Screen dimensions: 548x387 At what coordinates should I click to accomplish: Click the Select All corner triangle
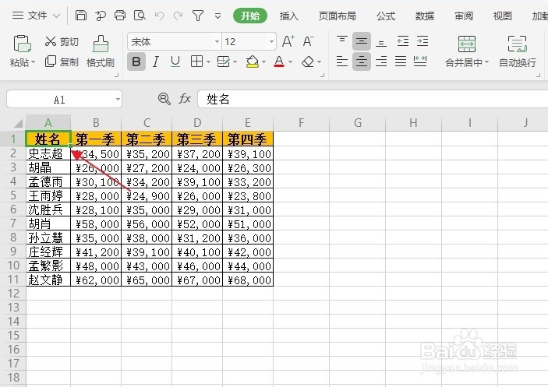[x=17, y=124]
